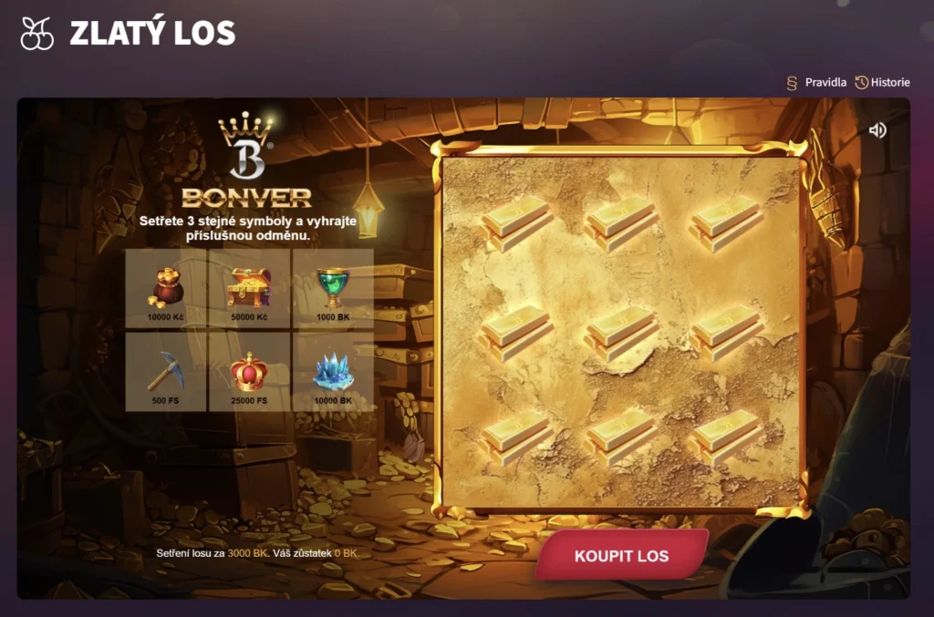Click the Bonver crown logo
Screen dimensions: 934x617
[246, 161]
